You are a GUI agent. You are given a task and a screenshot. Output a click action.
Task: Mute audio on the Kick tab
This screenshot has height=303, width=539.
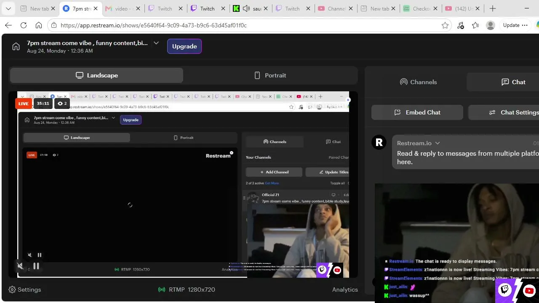point(246,8)
